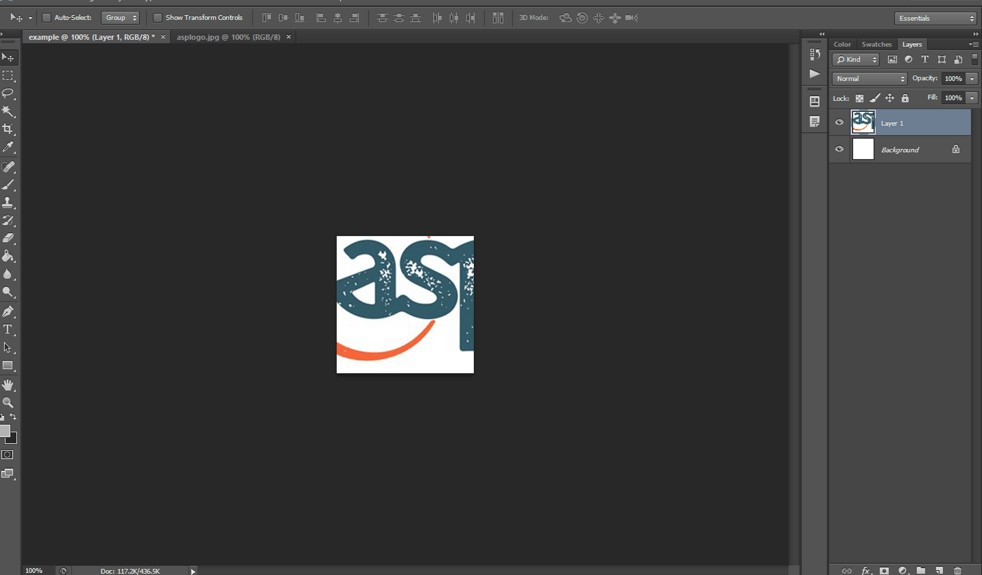The width and height of the screenshot is (982, 575).
Task: Select the Clone Stamp tool
Action: [x=8, y=202]
